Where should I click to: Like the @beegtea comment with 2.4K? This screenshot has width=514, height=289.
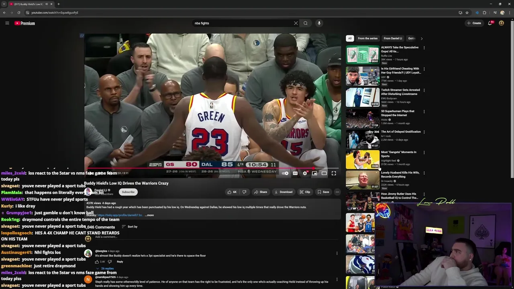[x=98, y=262]
